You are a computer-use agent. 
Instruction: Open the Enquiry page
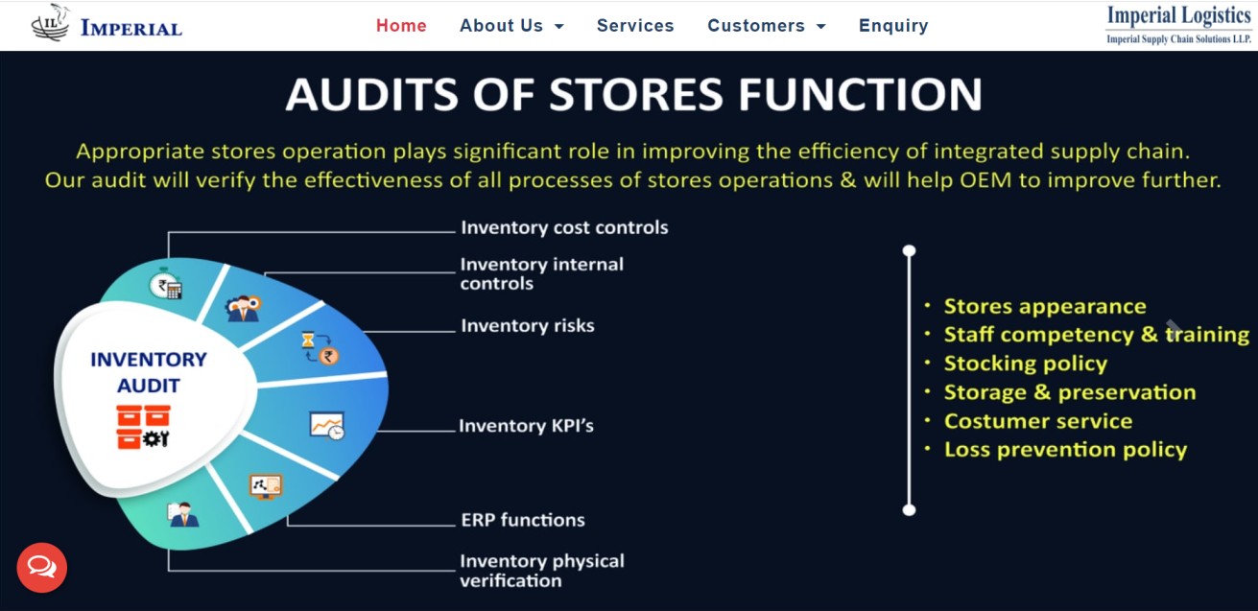pyautogui.click(x=893, y=26)
